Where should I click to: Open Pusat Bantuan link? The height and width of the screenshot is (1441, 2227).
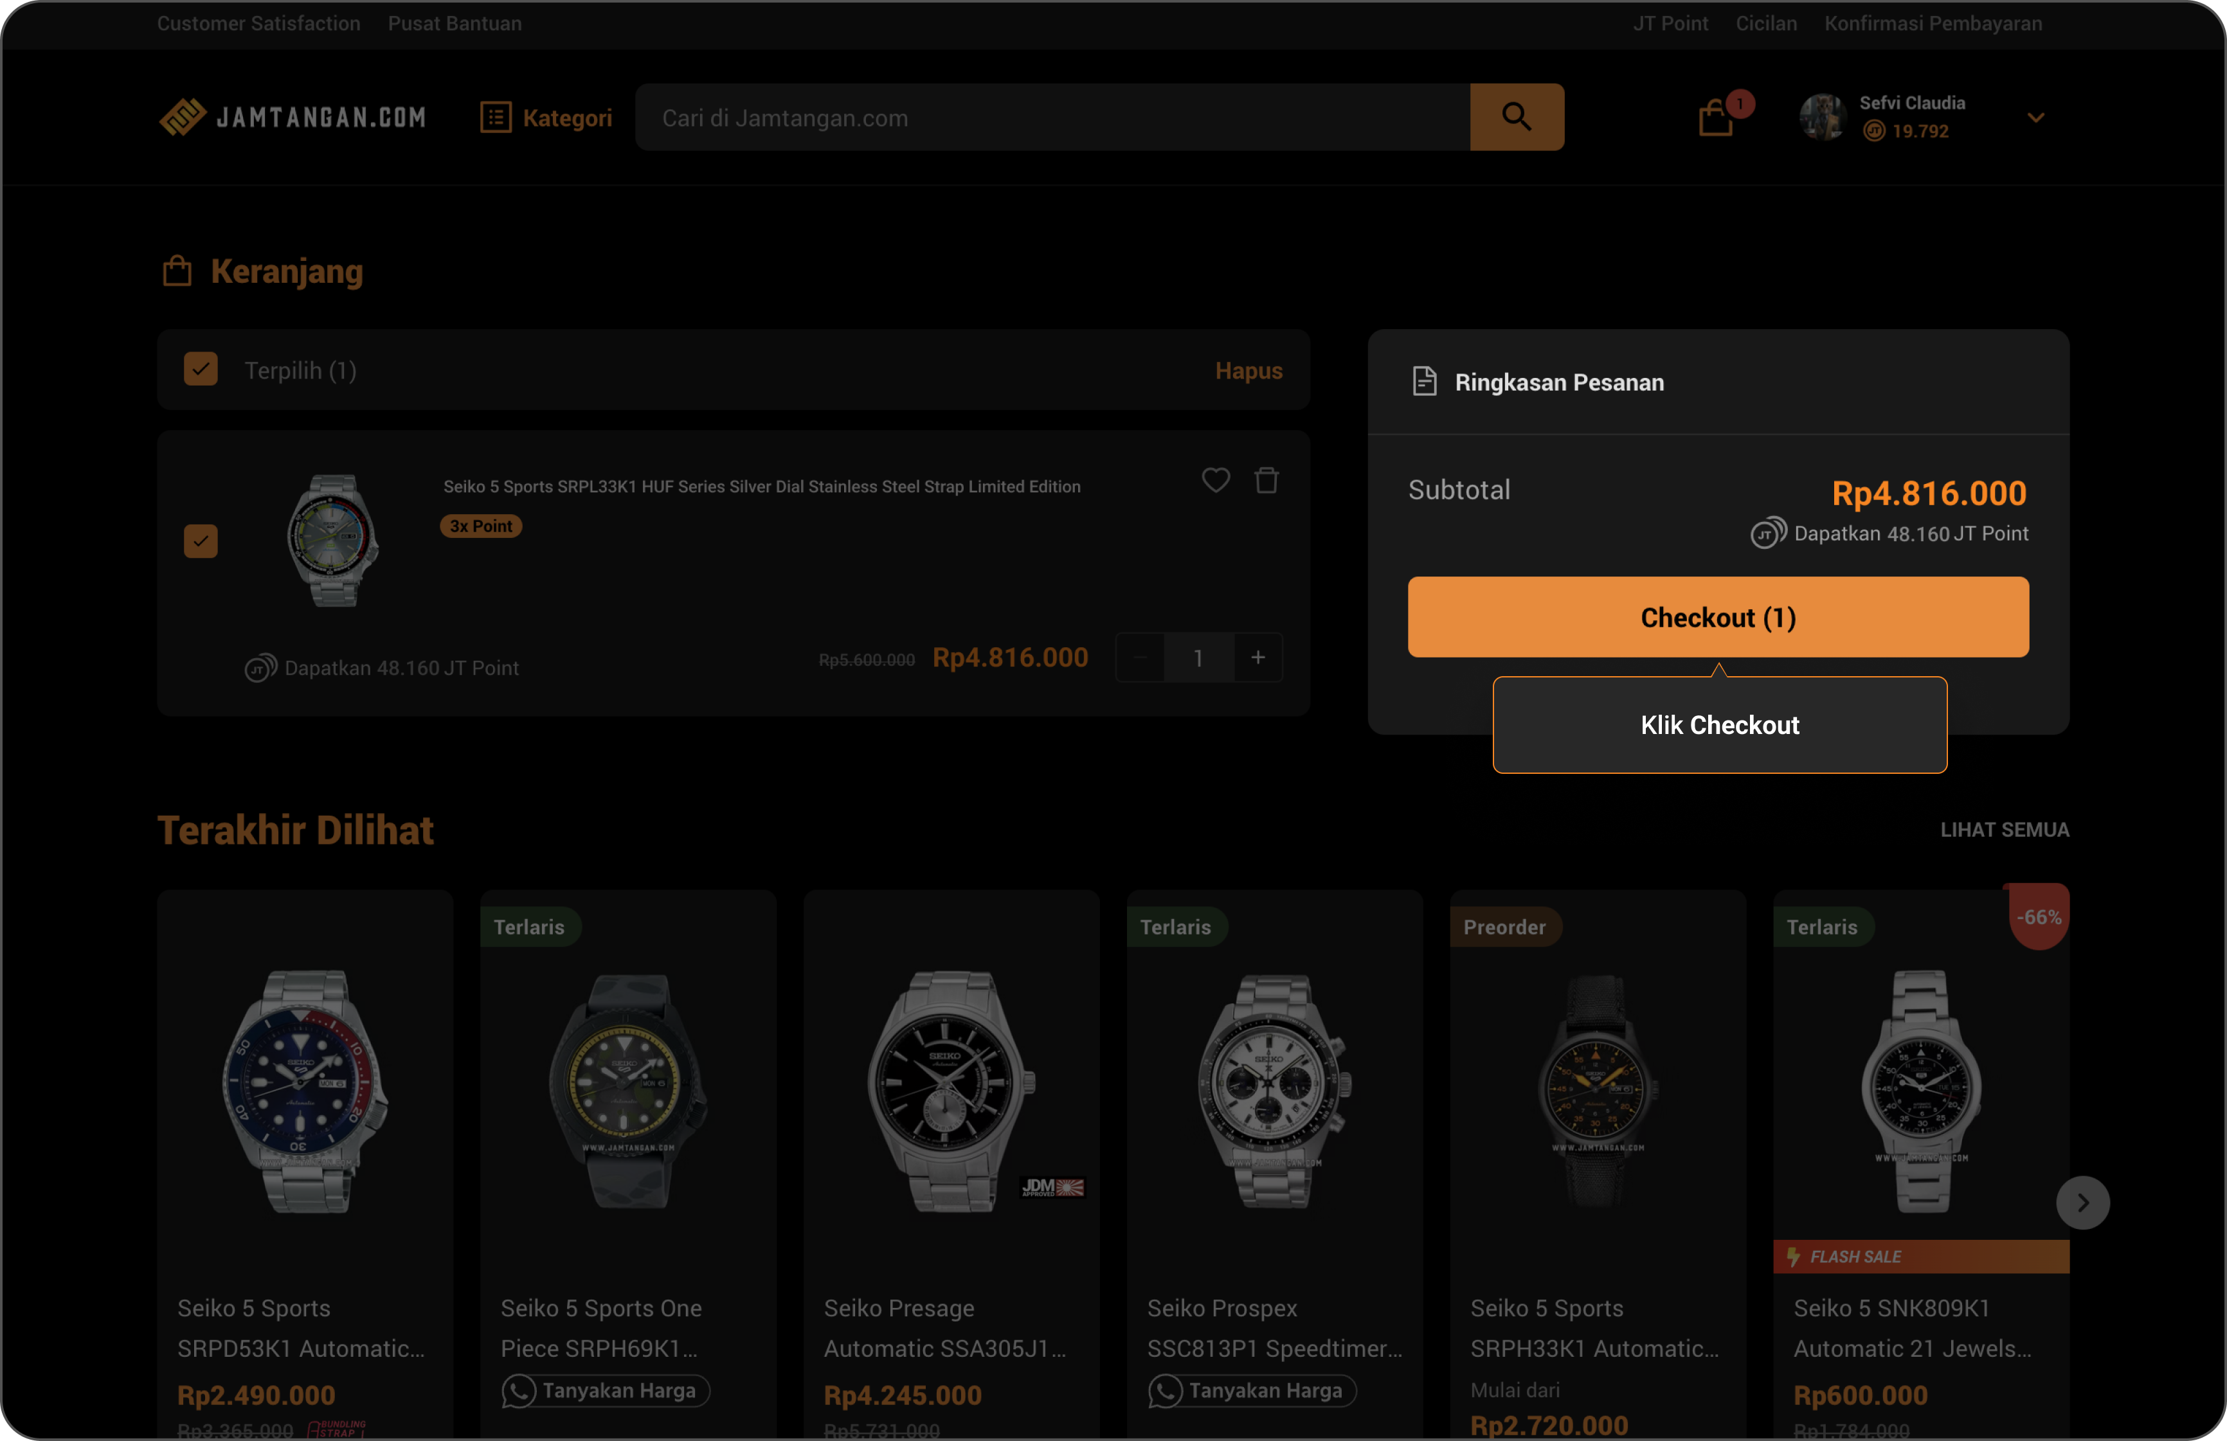(455, 23)
